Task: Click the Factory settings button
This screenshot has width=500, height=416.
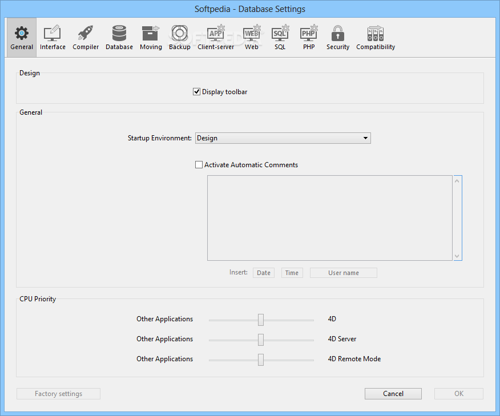Action: click(x=58, y=394)
